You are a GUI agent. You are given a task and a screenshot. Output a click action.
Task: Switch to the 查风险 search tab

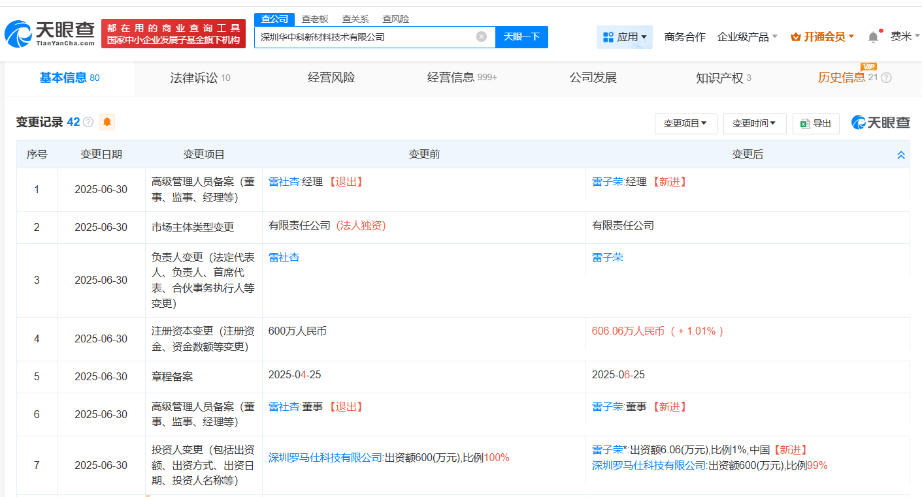coord(396,19)
